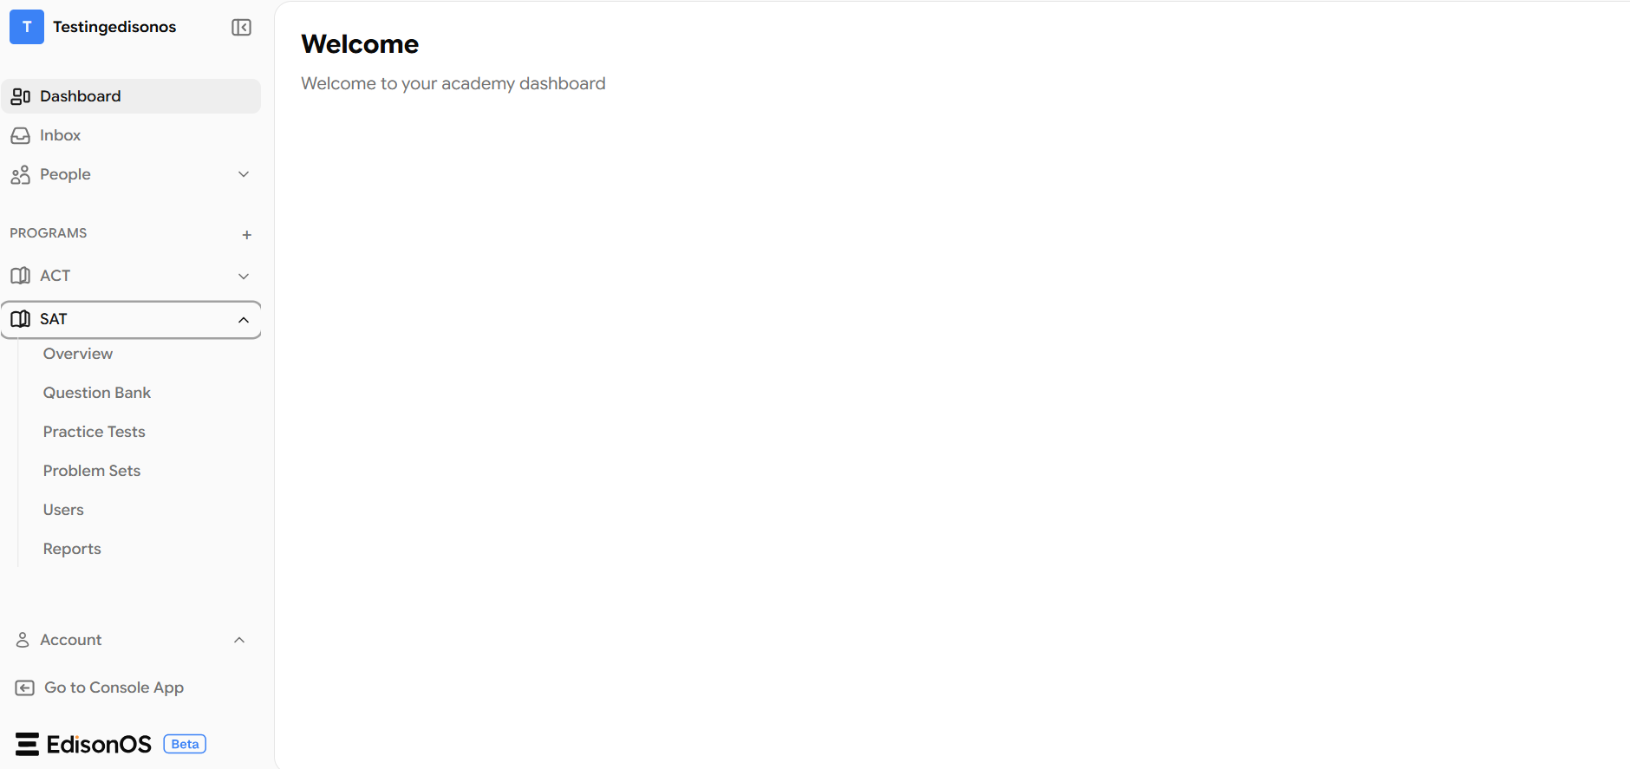Click the SAT book icon
The width and height of the screenshot is (1630, 769).
[21, 319]
